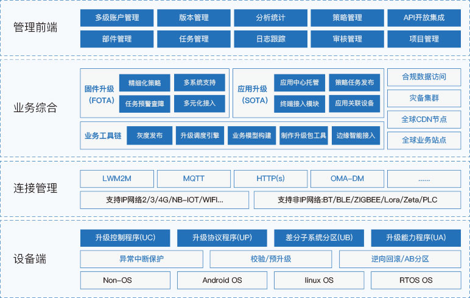Select the 边缘智能接入 block

(356, 136)
